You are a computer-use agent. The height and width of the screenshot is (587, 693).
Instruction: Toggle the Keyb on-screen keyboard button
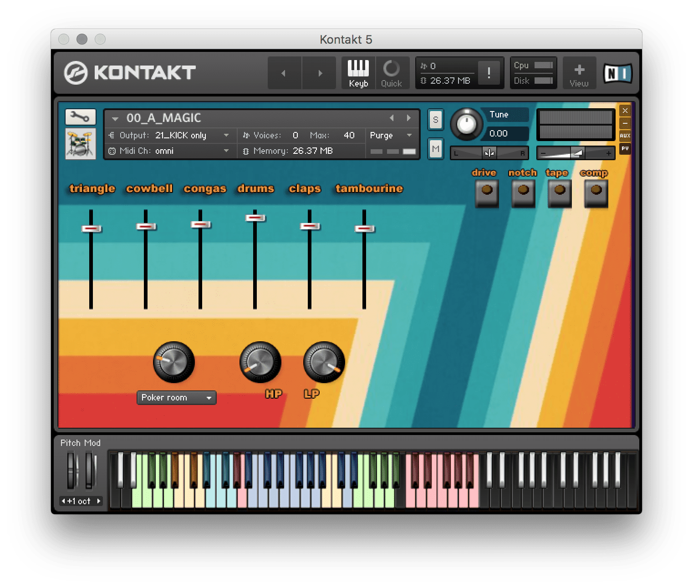358,73
